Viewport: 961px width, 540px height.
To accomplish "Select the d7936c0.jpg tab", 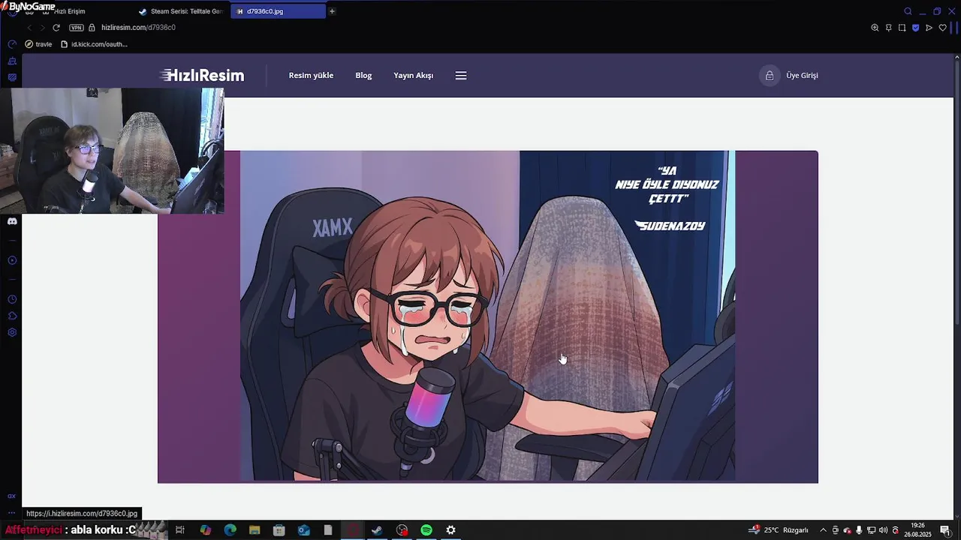I will pos(278,11).
